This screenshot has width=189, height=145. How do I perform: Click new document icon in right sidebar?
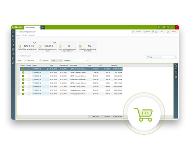pos(176,65)
